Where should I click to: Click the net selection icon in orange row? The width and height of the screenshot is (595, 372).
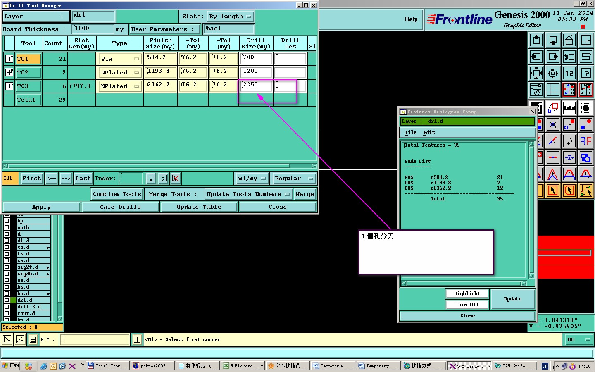click(x=586, y=191)
